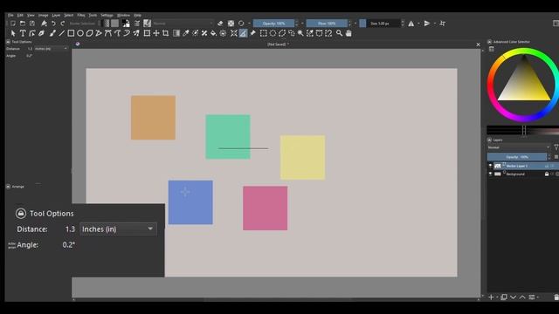Open an existing file from toolbar
The height and width of the screenshot is (314, 559).
click(x=23, y=24)
